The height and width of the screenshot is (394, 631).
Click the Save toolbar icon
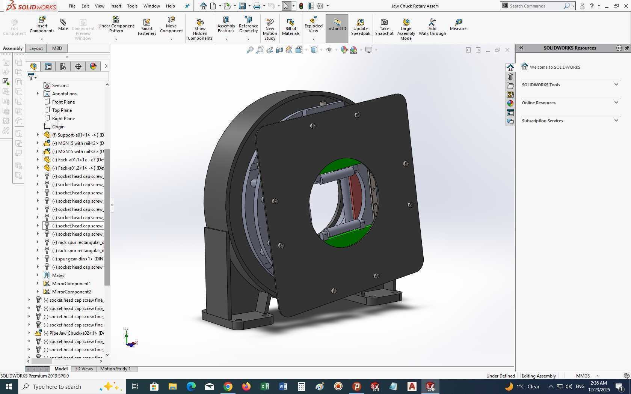pyautogui.click(x=242, y=6)
